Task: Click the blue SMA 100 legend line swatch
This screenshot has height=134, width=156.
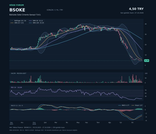Action: [x=30, y=23]
